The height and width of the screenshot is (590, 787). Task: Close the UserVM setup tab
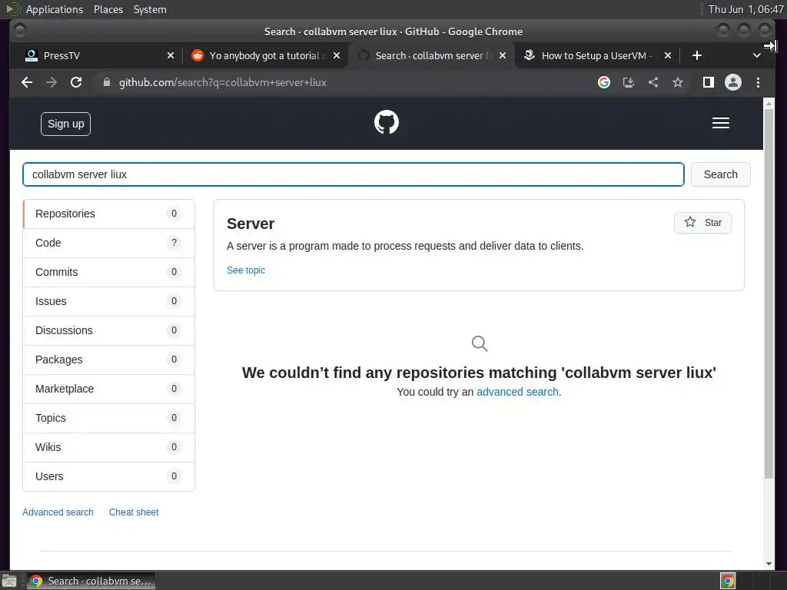click(668, 55)
